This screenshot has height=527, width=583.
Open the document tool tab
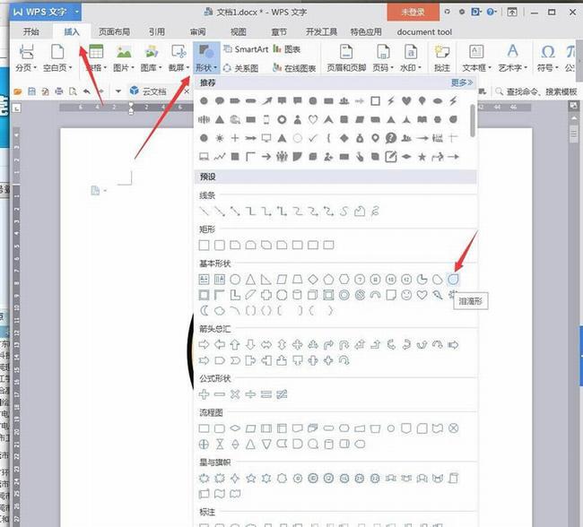(x=424, y=32)
